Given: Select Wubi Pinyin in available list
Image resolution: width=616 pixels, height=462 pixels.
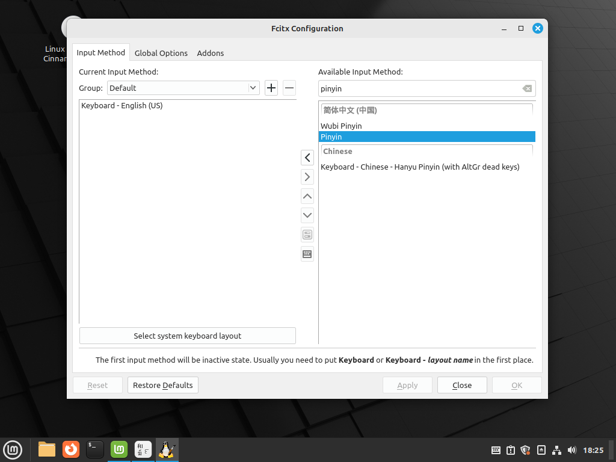Looking at the screenshot, I should [x=341, y=126].
